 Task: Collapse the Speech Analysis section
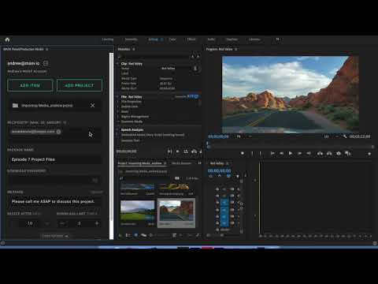[118, 129]
